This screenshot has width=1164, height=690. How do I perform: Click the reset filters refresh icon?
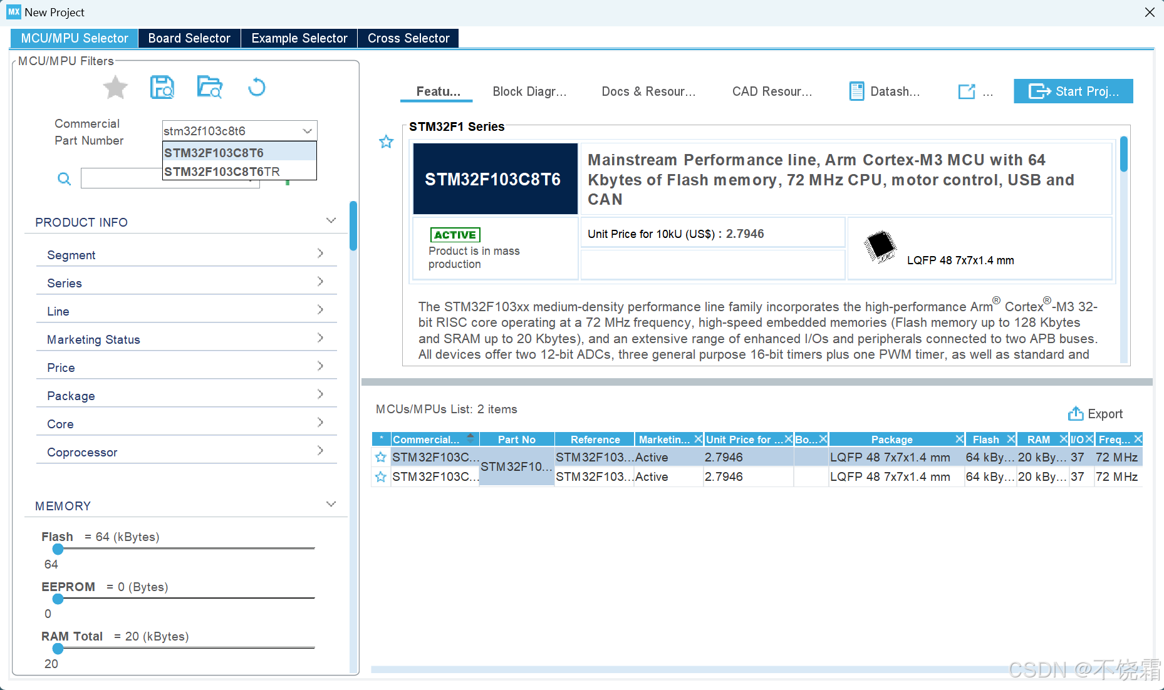coord(257,88)
